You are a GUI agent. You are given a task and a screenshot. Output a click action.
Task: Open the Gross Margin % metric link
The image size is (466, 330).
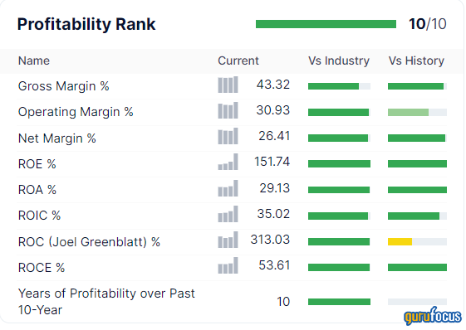click(x=64, y=86)
